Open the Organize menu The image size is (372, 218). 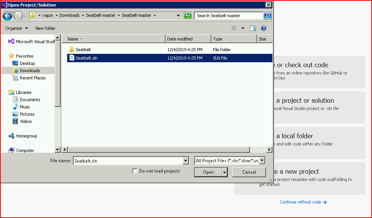(x=17, y=28)
